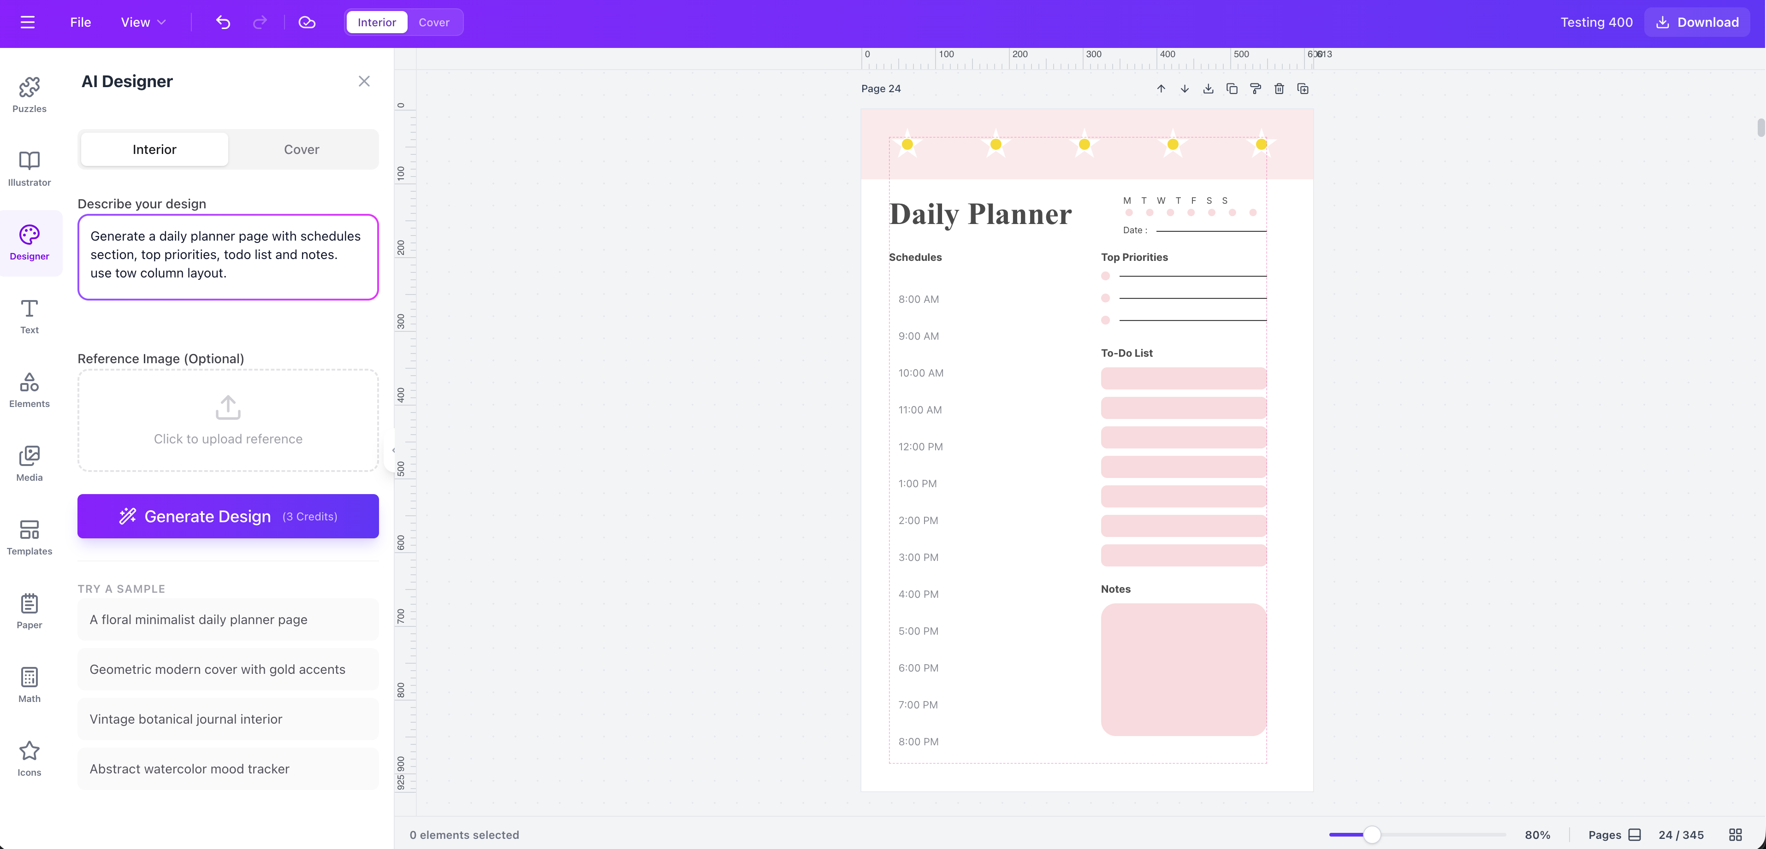Select the Illustrator sidebar tool
The image size is (1766, 849).
pos(29,169)
